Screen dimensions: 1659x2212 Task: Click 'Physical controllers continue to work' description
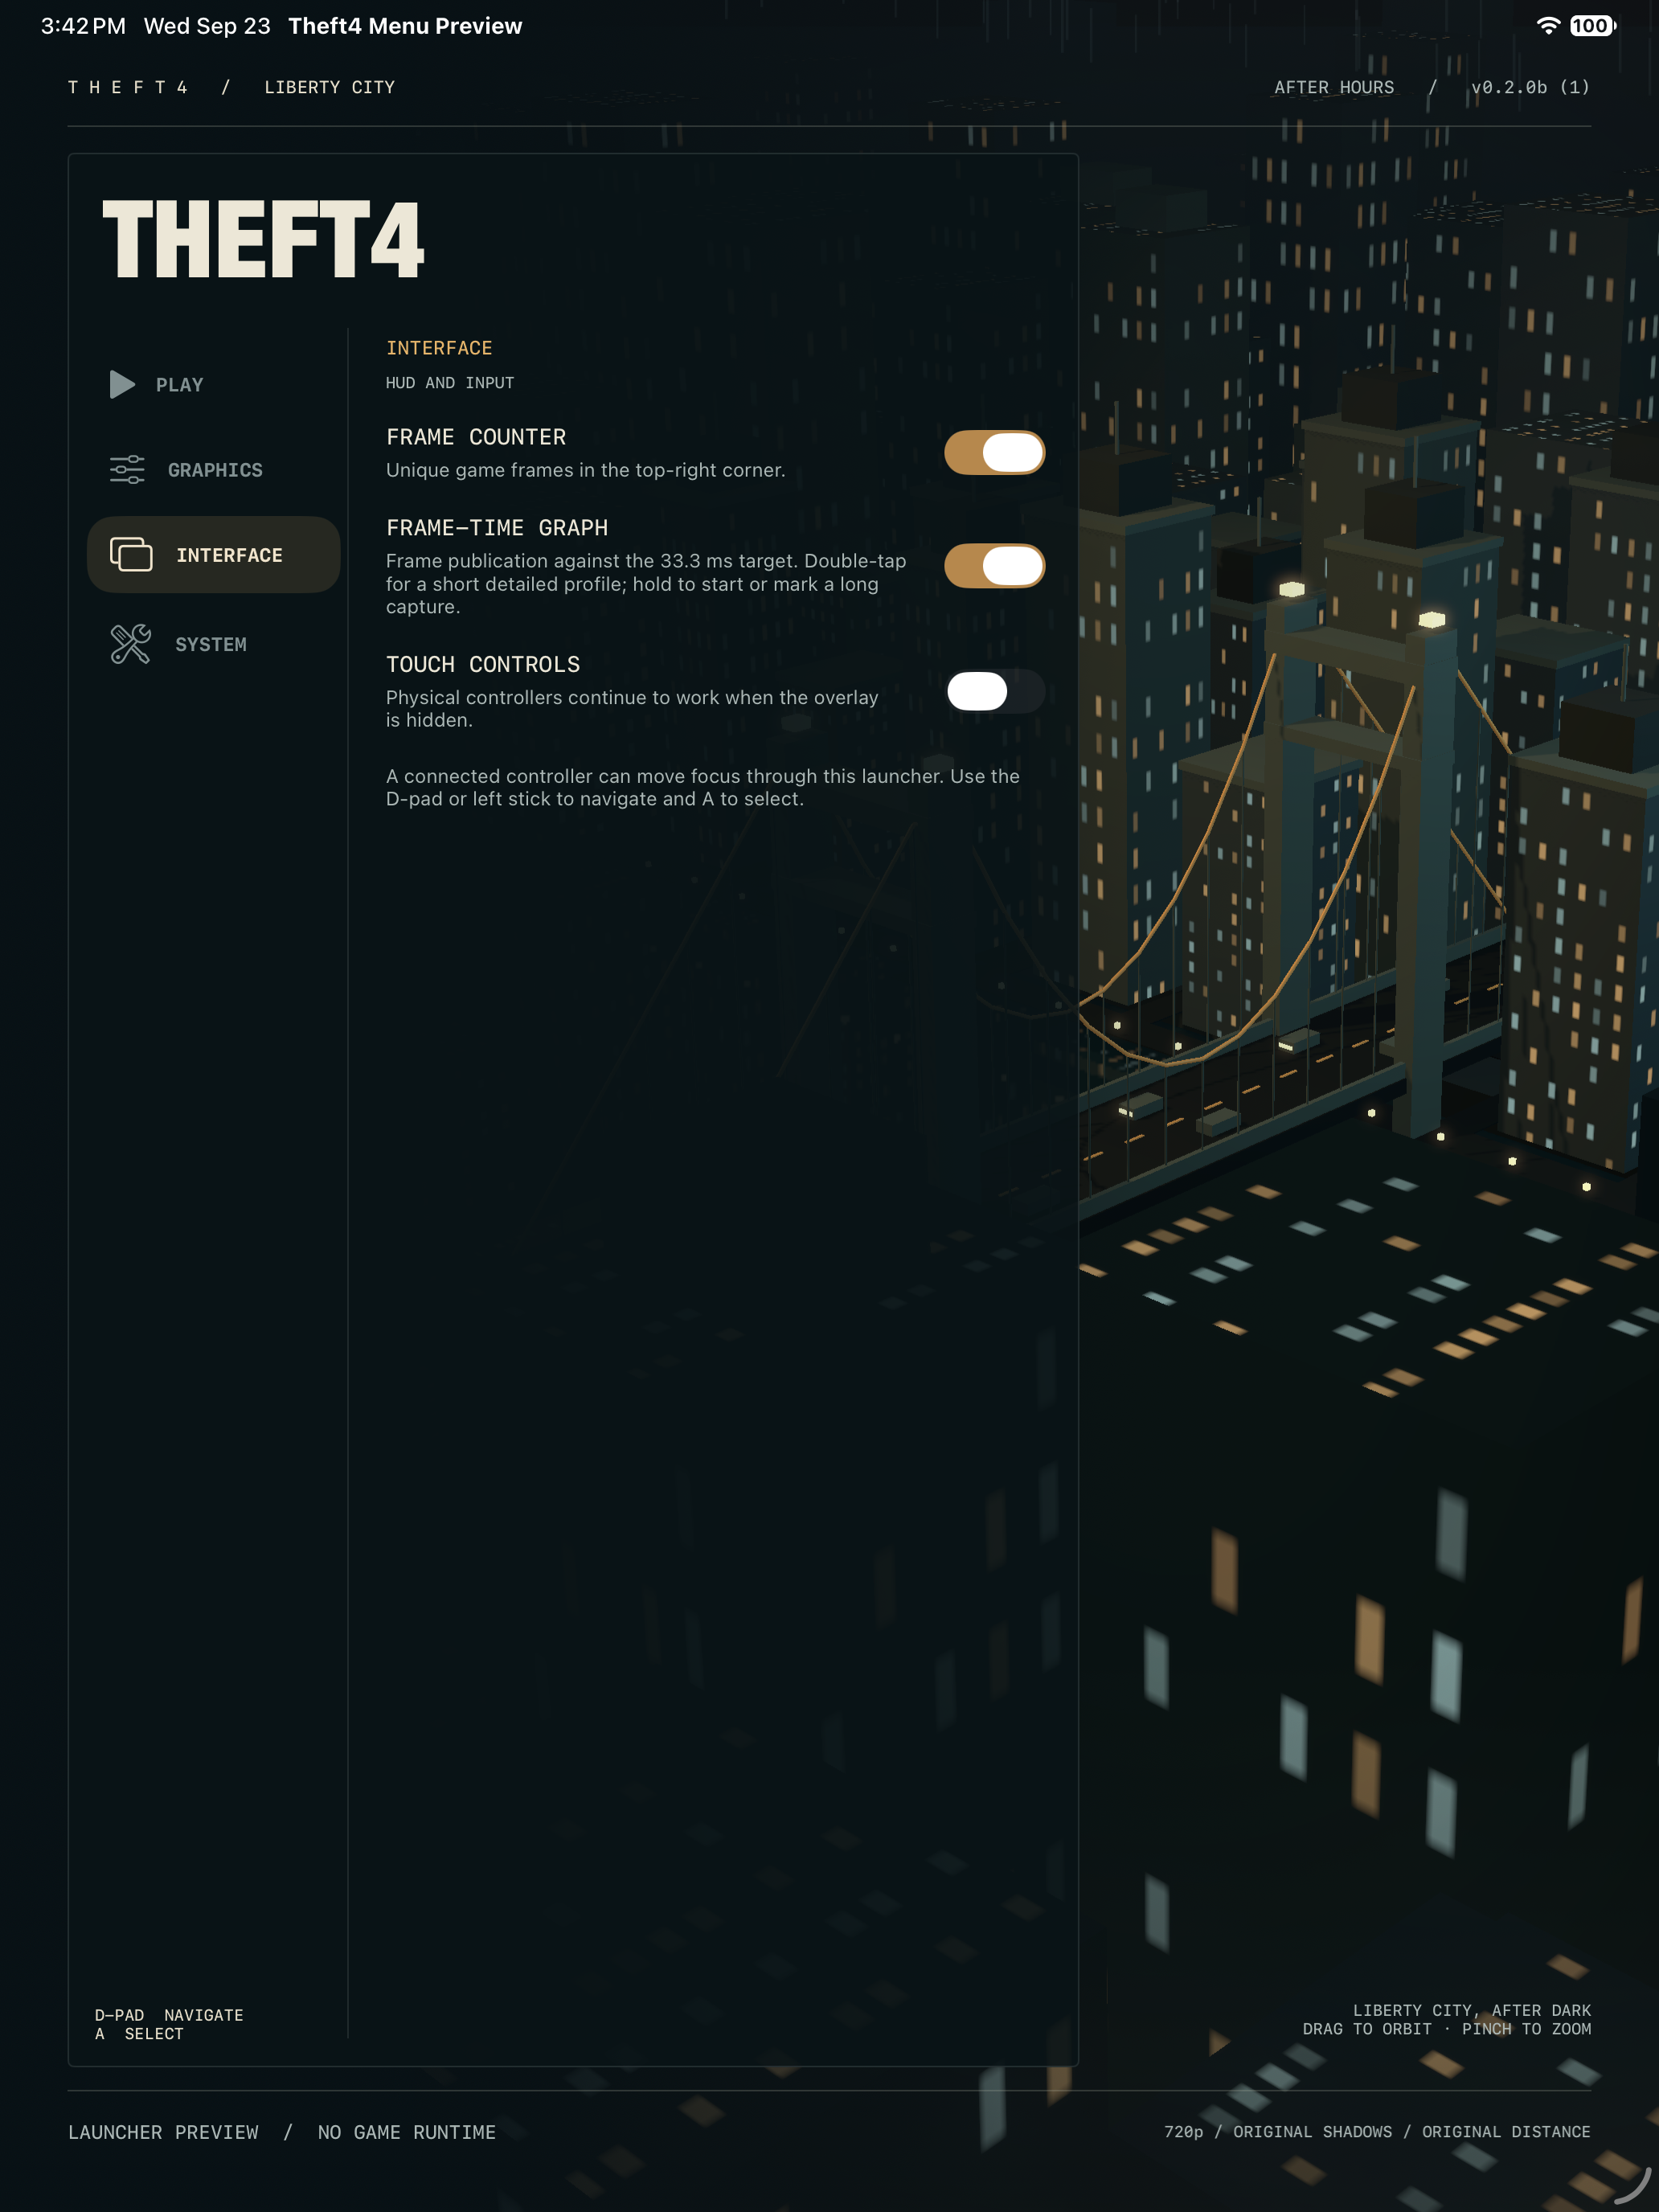point(632,709)
